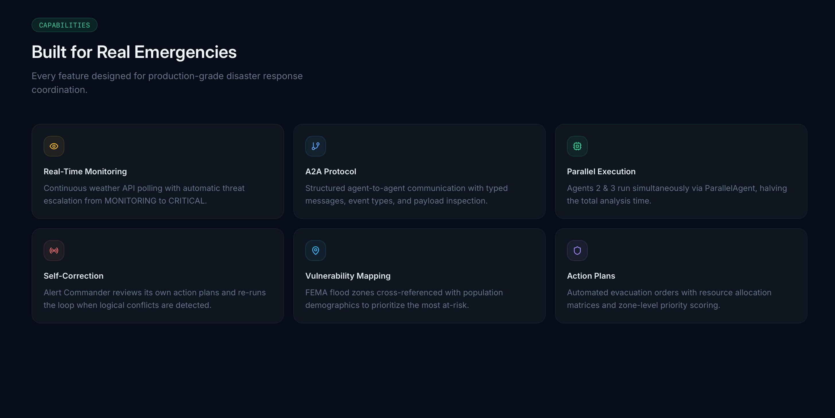This screenshot has width=835, height=418.
Task: Select the Vulnerability Mapping heading
Action: pyautogui.click(x=348, y=276)
